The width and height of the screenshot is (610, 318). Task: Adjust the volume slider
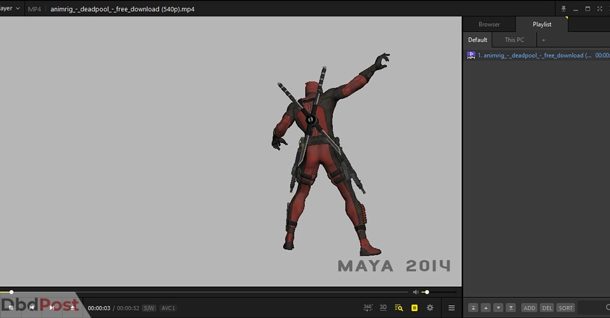coord(439,292)
